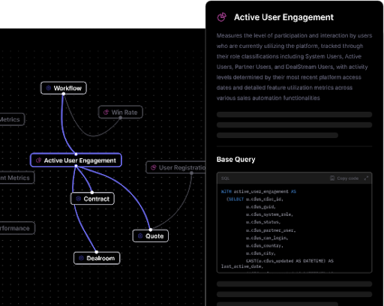Click connector dot above Quote node

point(151,229)
